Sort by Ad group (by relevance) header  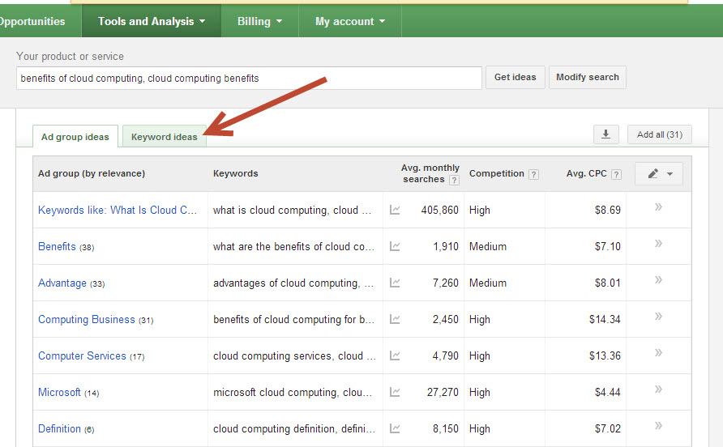tap(92, 174)
